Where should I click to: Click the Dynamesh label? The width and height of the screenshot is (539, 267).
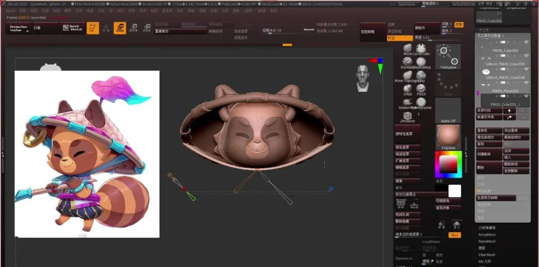point(404,259)
